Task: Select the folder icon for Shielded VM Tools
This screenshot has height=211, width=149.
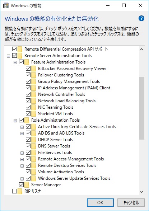Action: point(34,114)
